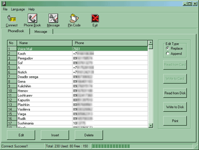Click the Read from Disk button

tap(175, 93)
